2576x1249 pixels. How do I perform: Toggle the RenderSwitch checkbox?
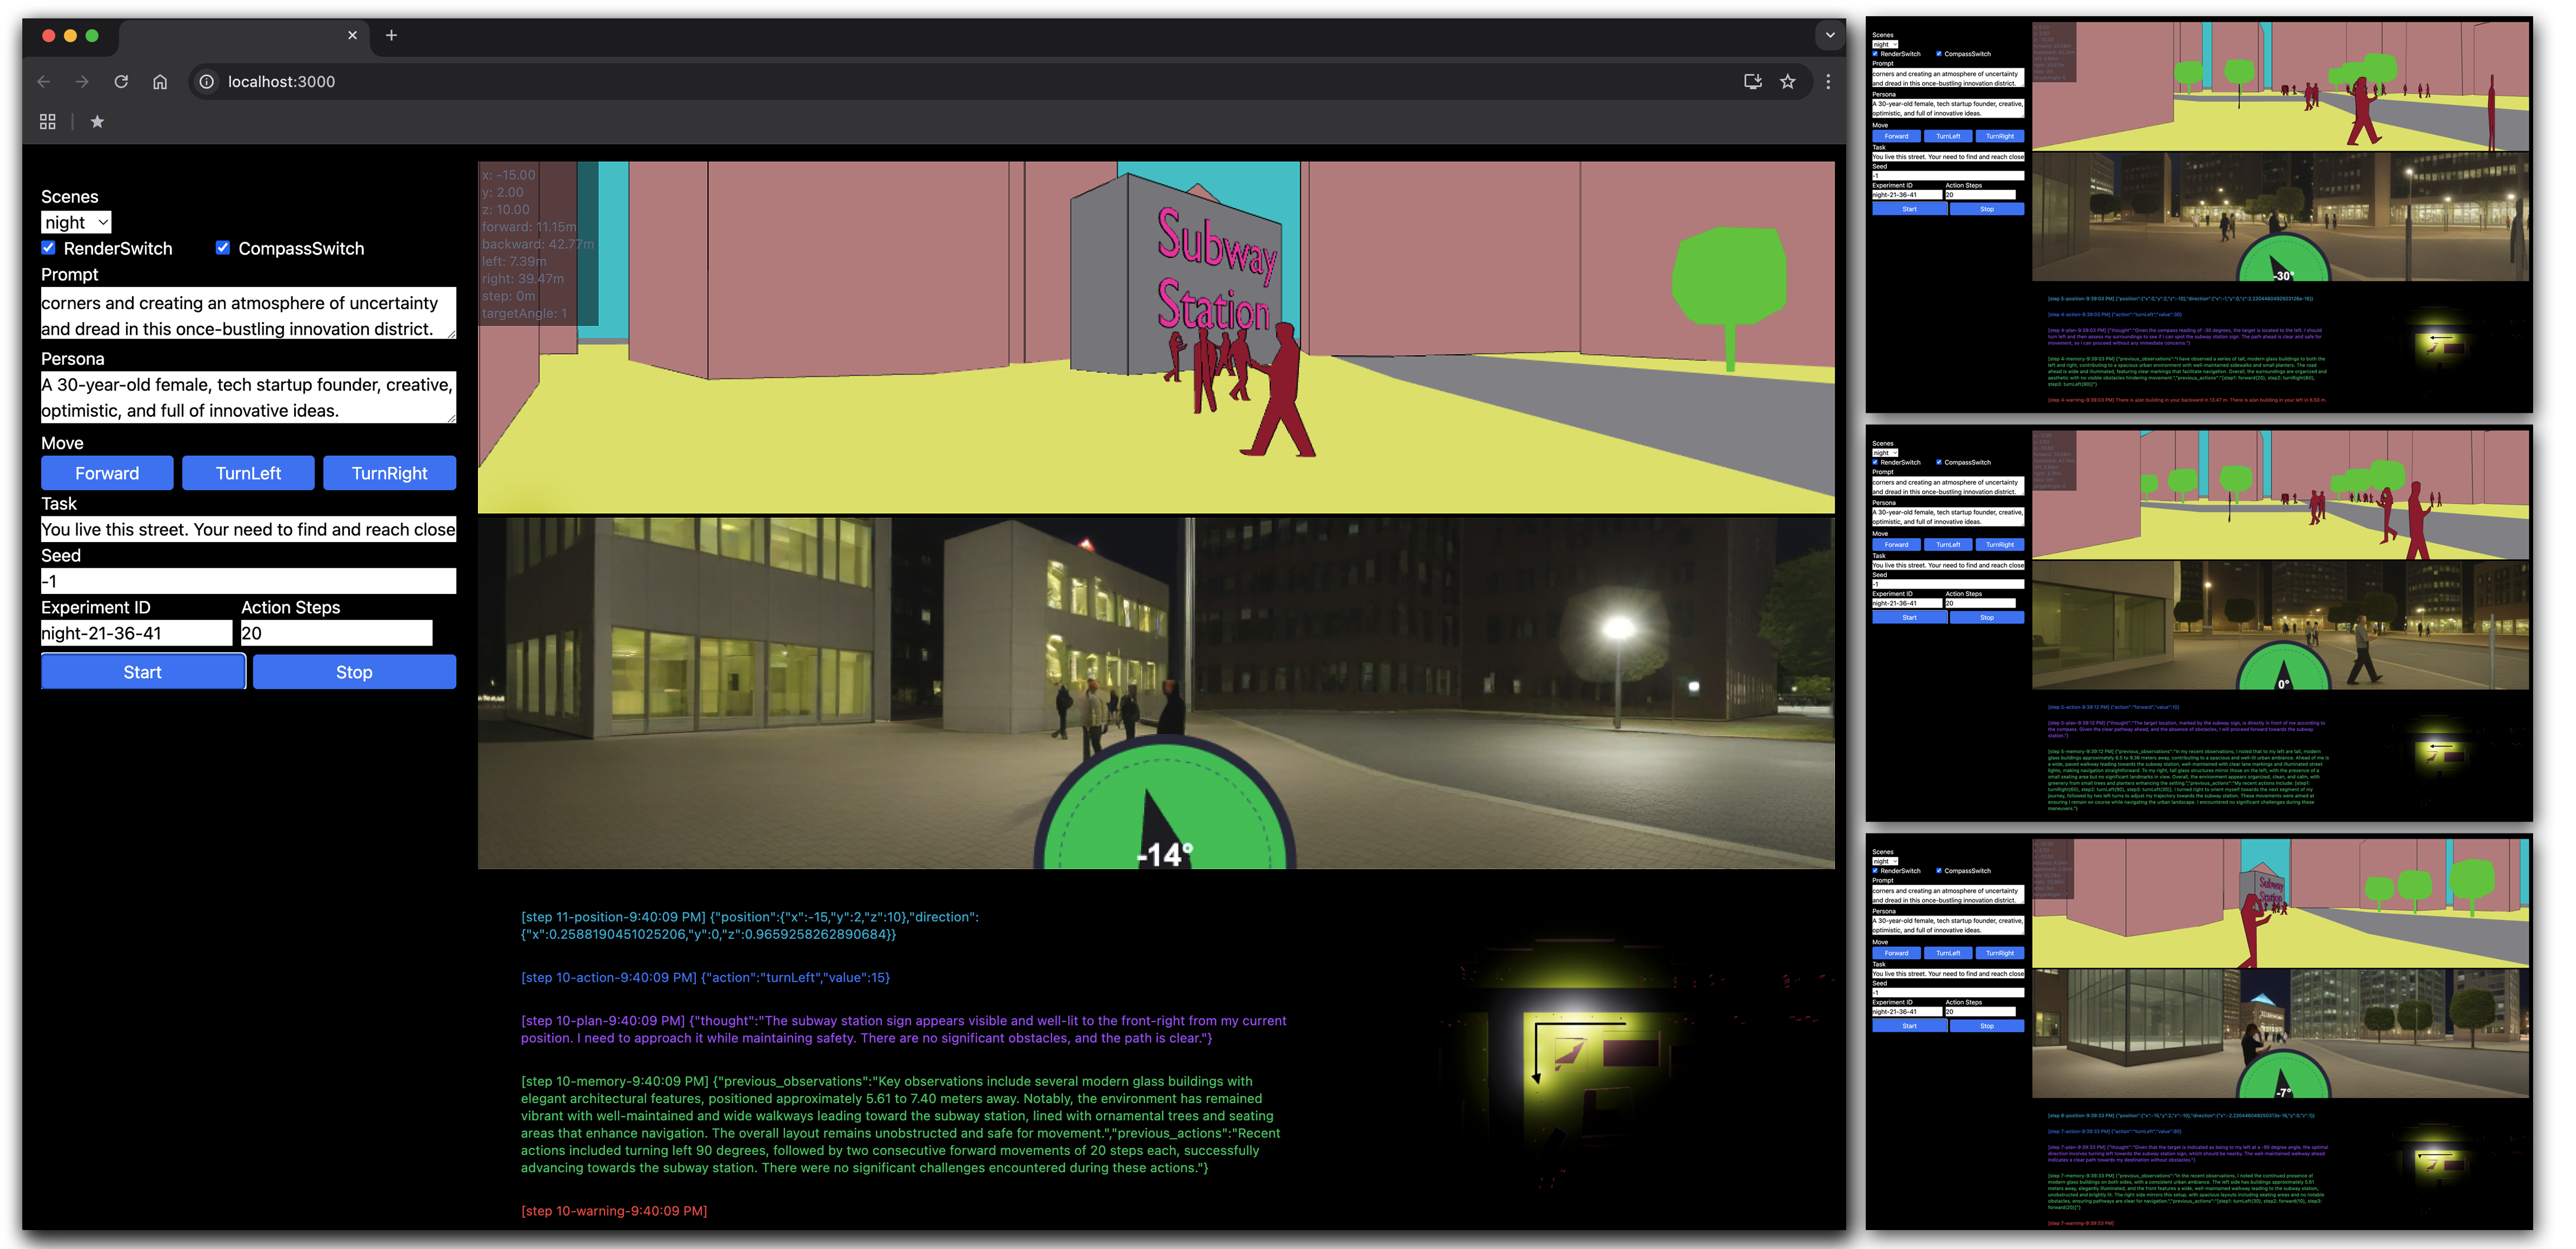click(x=49, y=248)
